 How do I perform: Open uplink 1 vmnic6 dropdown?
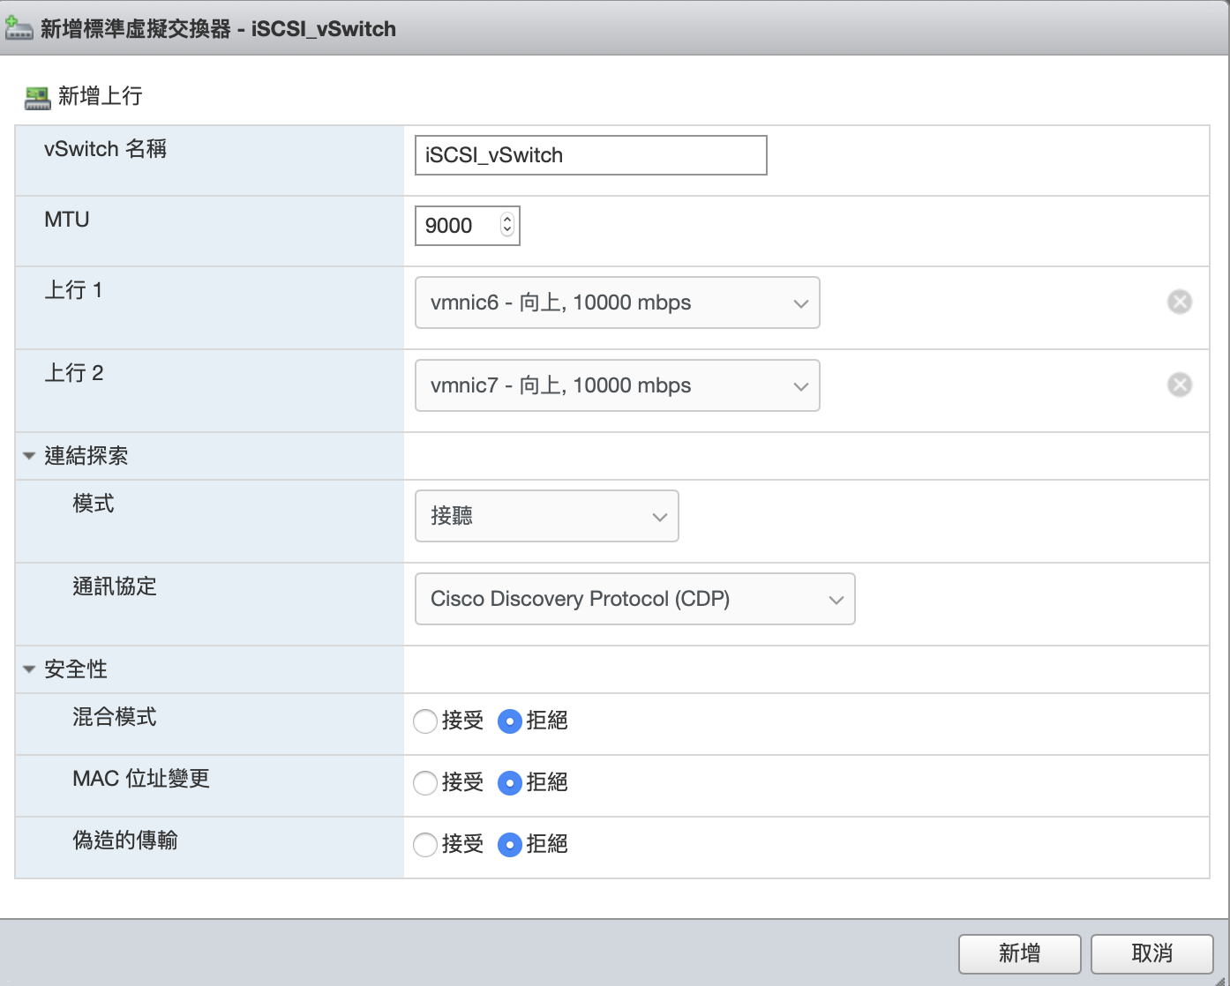coord(617,303)
